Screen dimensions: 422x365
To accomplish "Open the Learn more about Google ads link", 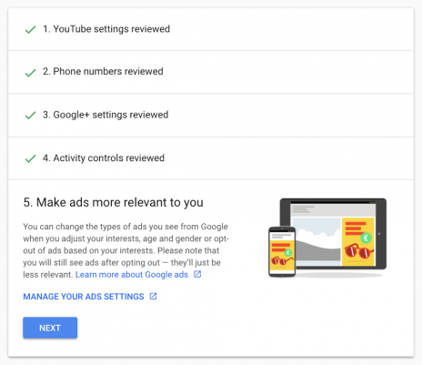I will 132,275.
